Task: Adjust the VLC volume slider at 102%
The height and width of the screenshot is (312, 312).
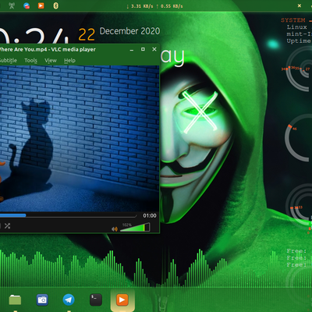Action: 135,227
